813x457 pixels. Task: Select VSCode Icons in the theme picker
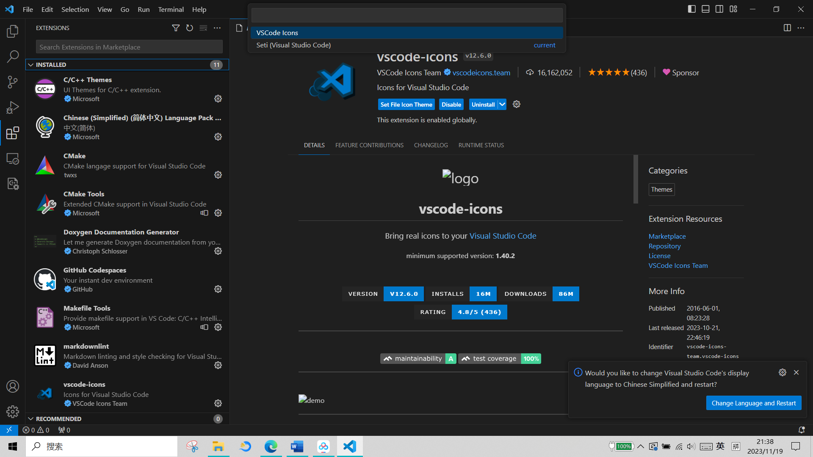pyautogui.click(x=407, y=33)
